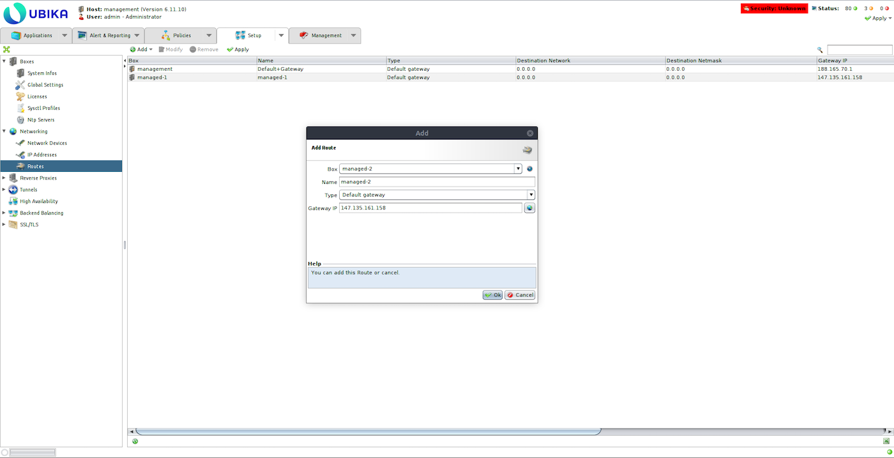
Task: Open the Type dropdown in Add Route
Action: [530, 195]
